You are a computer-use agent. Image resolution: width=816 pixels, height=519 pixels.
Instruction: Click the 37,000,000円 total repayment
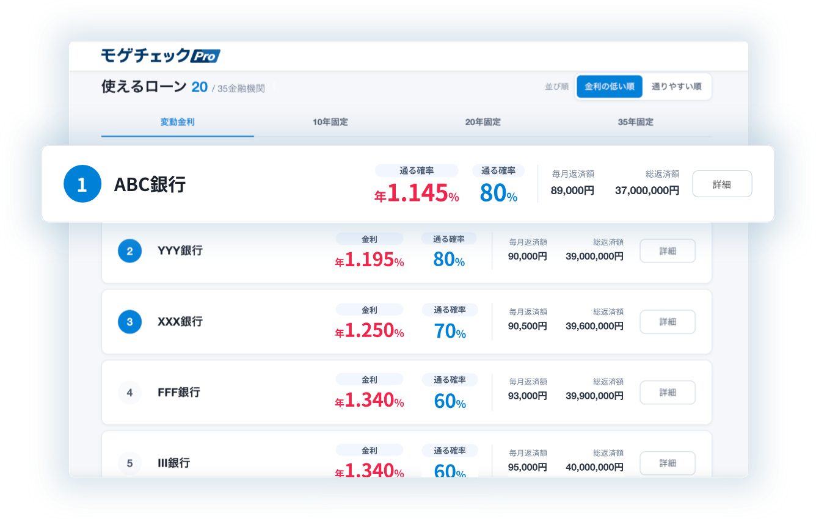(647, 191)
